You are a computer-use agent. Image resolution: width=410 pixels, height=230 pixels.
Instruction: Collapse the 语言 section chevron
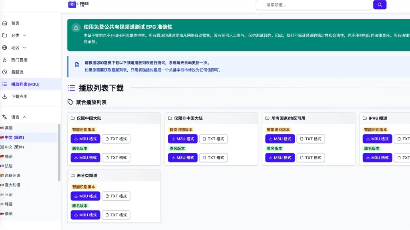(x=24, y=117)
